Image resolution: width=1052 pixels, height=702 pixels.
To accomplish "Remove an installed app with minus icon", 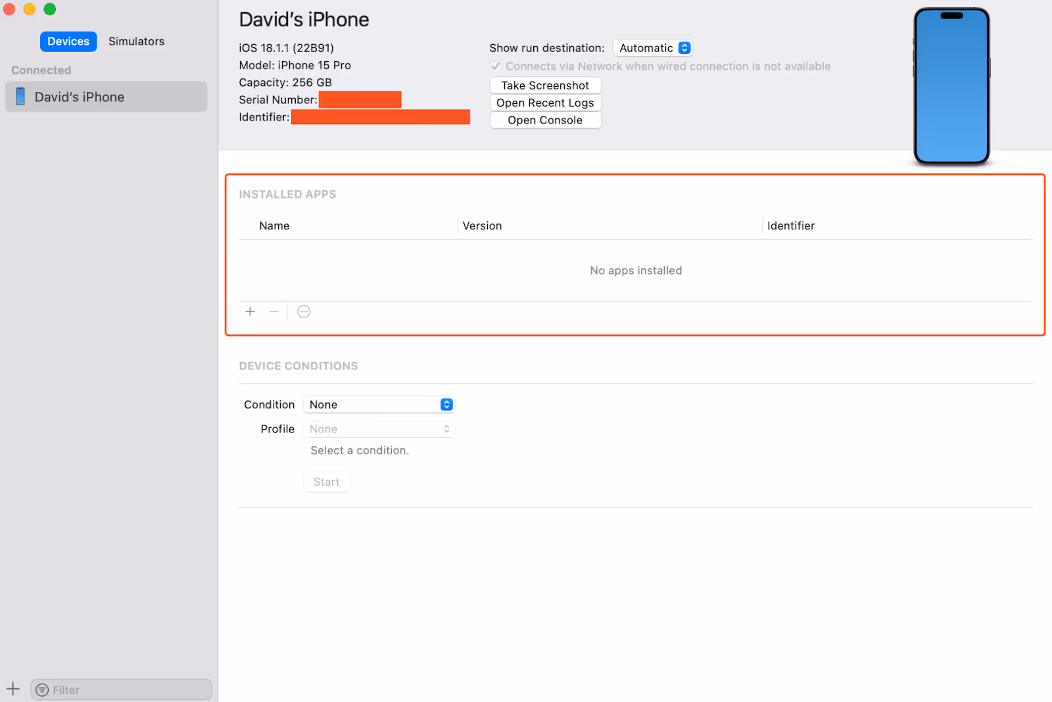I will [x=274, y=312].
